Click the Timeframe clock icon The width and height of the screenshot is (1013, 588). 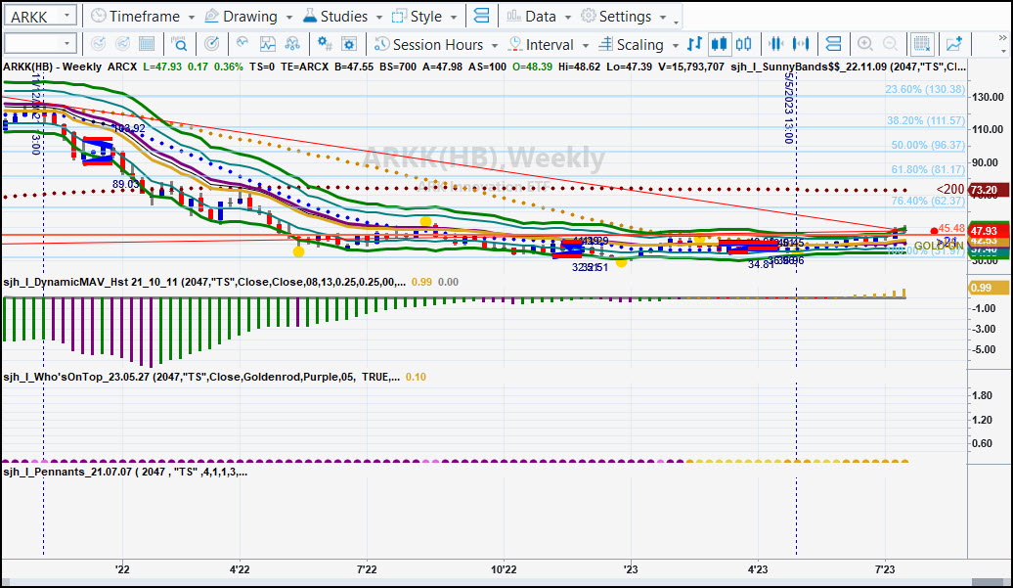[98, 17]
